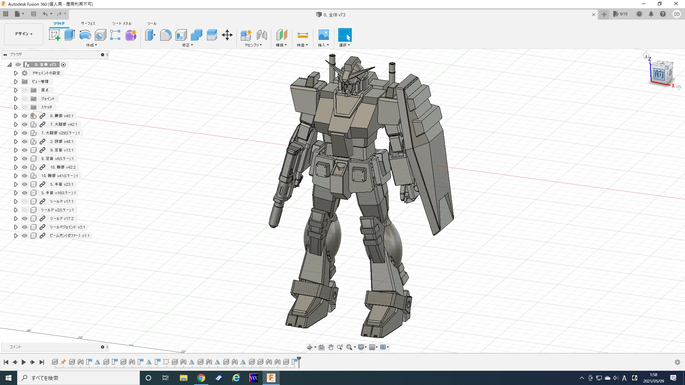Click the ViewCube front face

pyautogui.click(x=659, y=74)
